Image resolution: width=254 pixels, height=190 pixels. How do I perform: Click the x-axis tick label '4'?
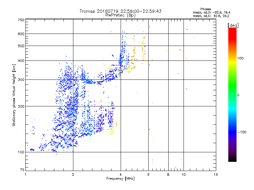[121, 174]
